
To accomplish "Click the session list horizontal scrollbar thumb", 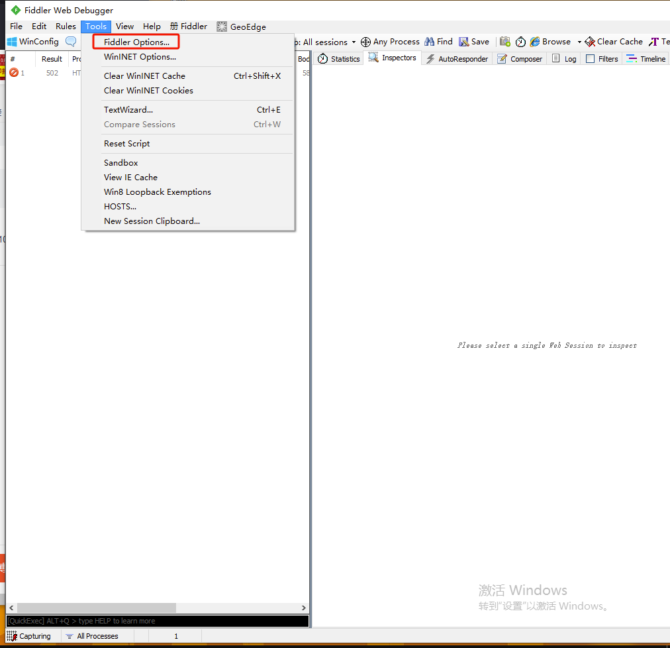I will (x=96, y=608).
